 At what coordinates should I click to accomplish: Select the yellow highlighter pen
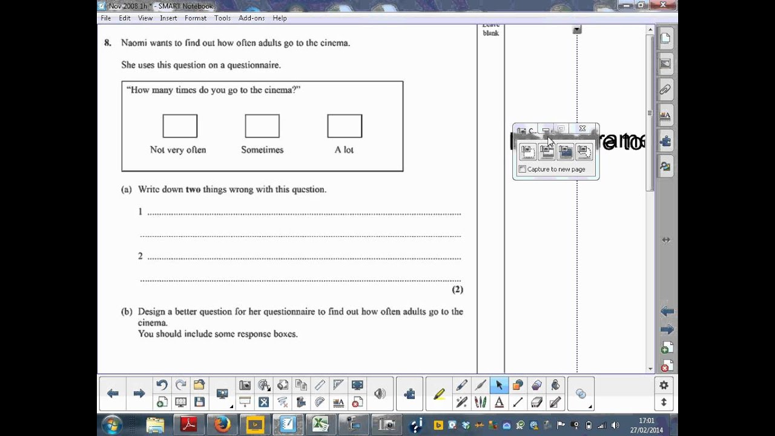[440, 394]
